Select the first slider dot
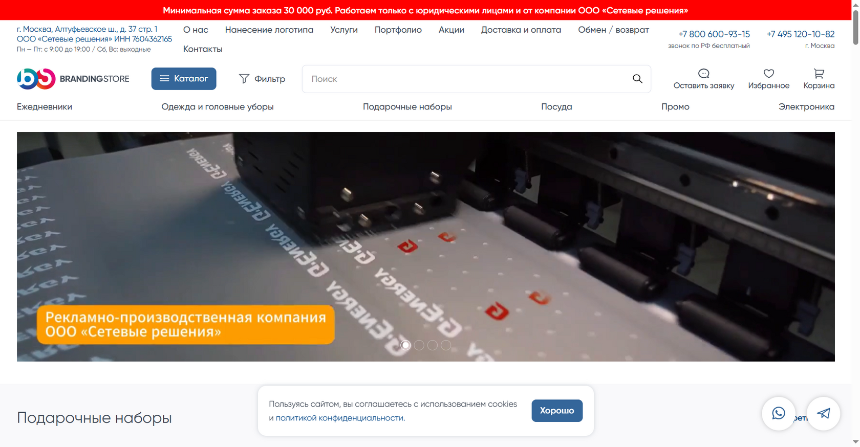The width and height of the screenshot is (860, 447). tap(405, 345)
